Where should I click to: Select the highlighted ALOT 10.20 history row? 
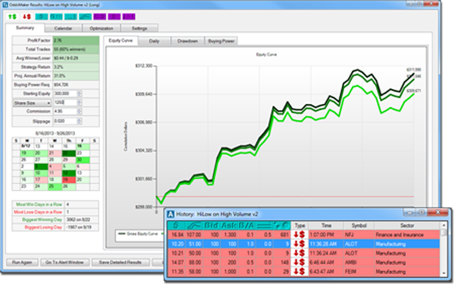pyautogui.click(x=303, y=244)
